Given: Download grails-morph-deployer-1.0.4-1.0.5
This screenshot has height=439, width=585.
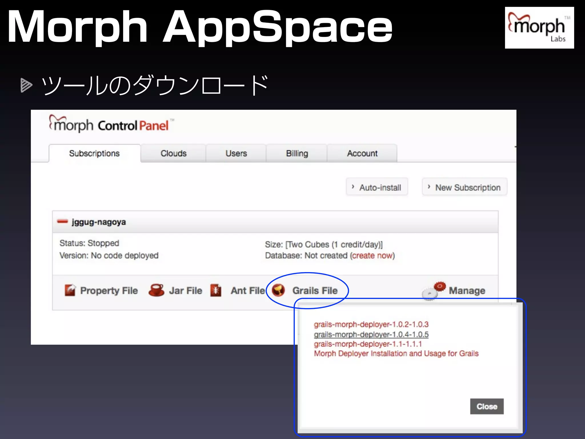Looking at the screenshot, I should click(371, 334).
